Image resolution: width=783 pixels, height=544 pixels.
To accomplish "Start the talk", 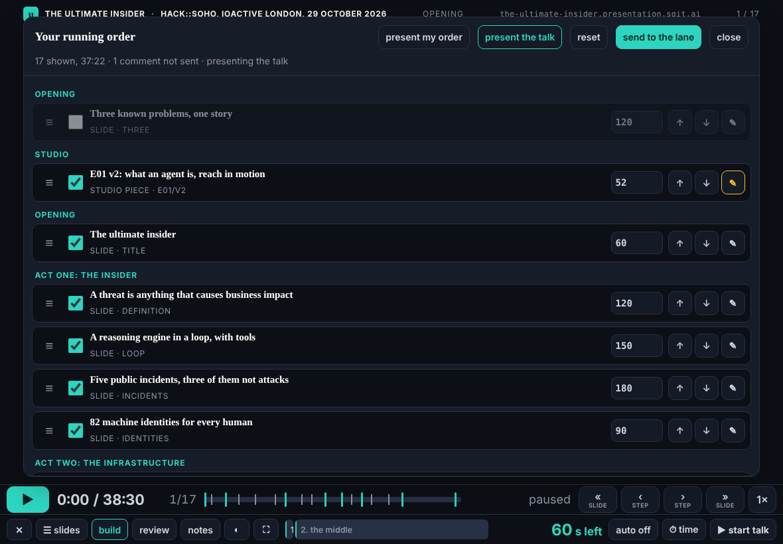I will coord(743,529).
